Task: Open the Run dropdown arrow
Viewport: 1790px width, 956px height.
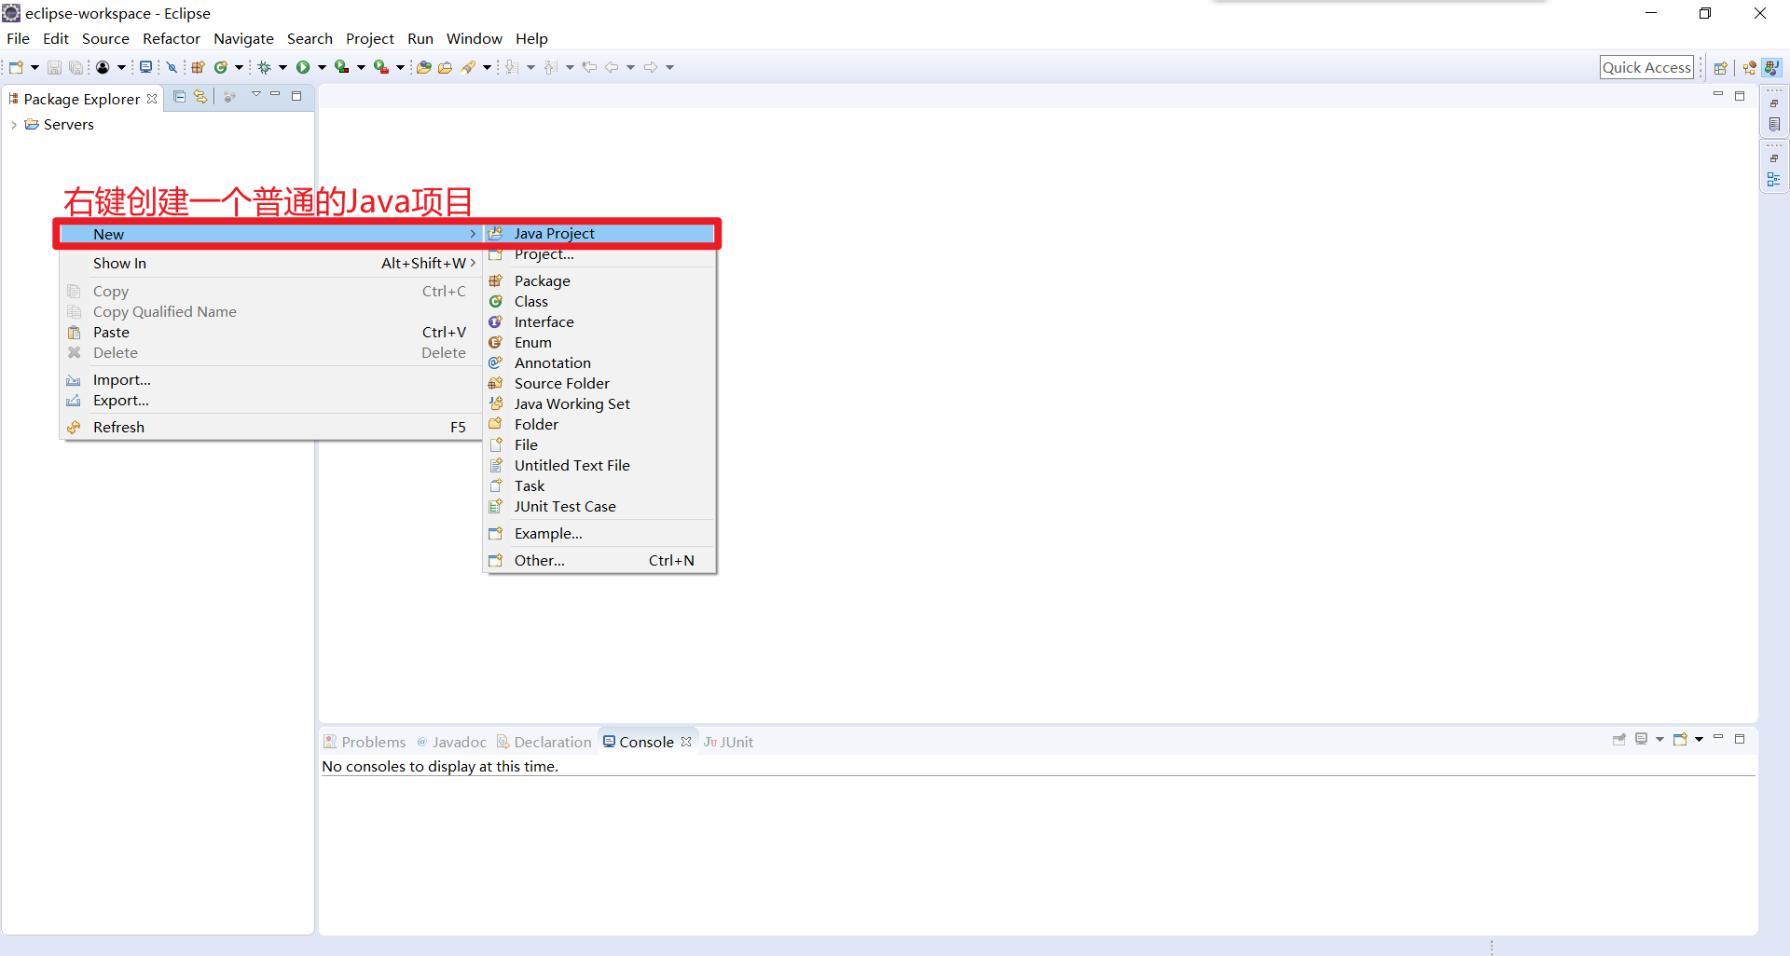Action: pos(322,67)
